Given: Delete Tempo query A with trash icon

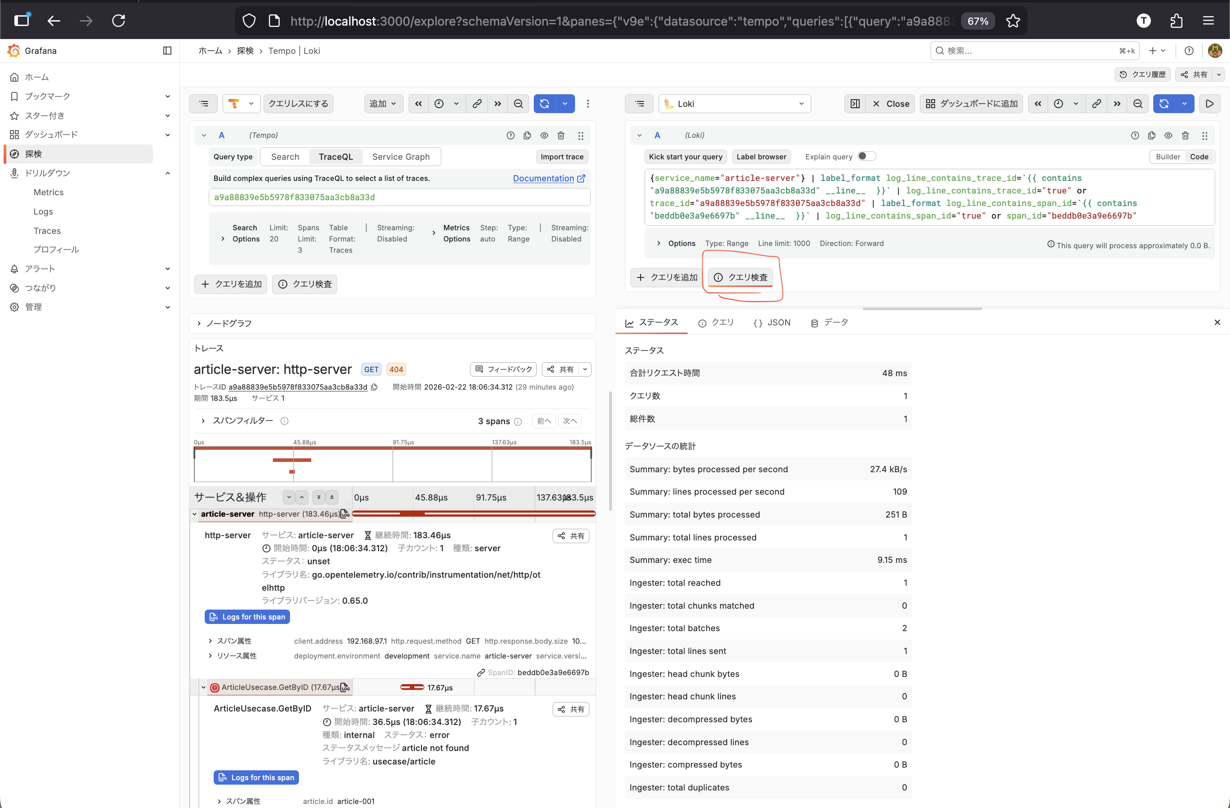Looking at the screenshot, I should (561, 136).
